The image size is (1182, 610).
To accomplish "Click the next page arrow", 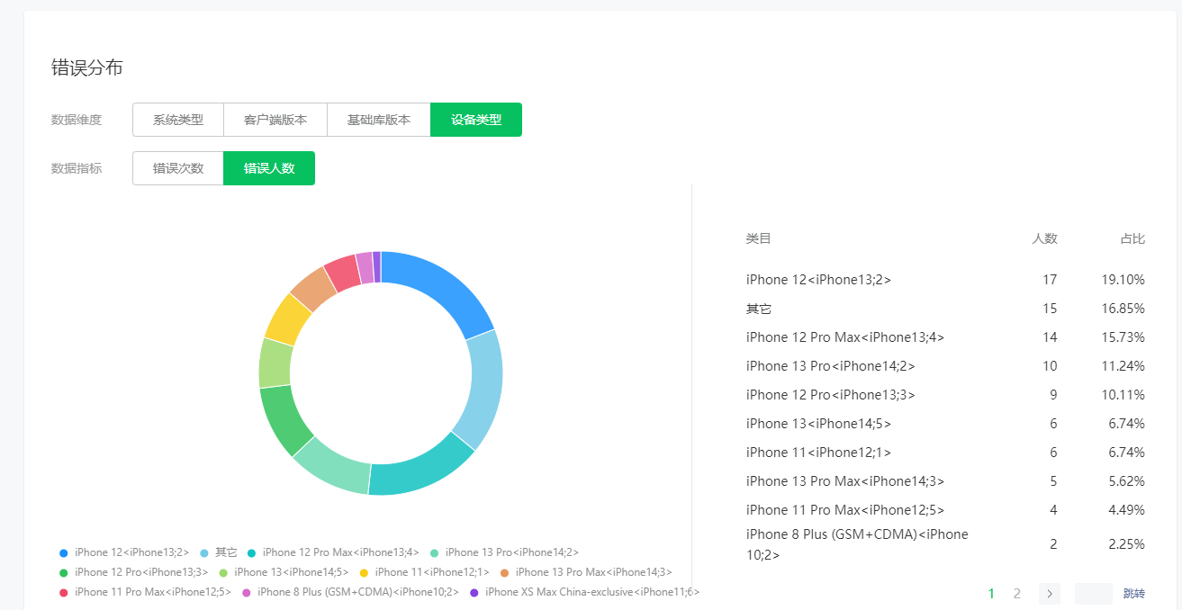I will (1049, 594).
